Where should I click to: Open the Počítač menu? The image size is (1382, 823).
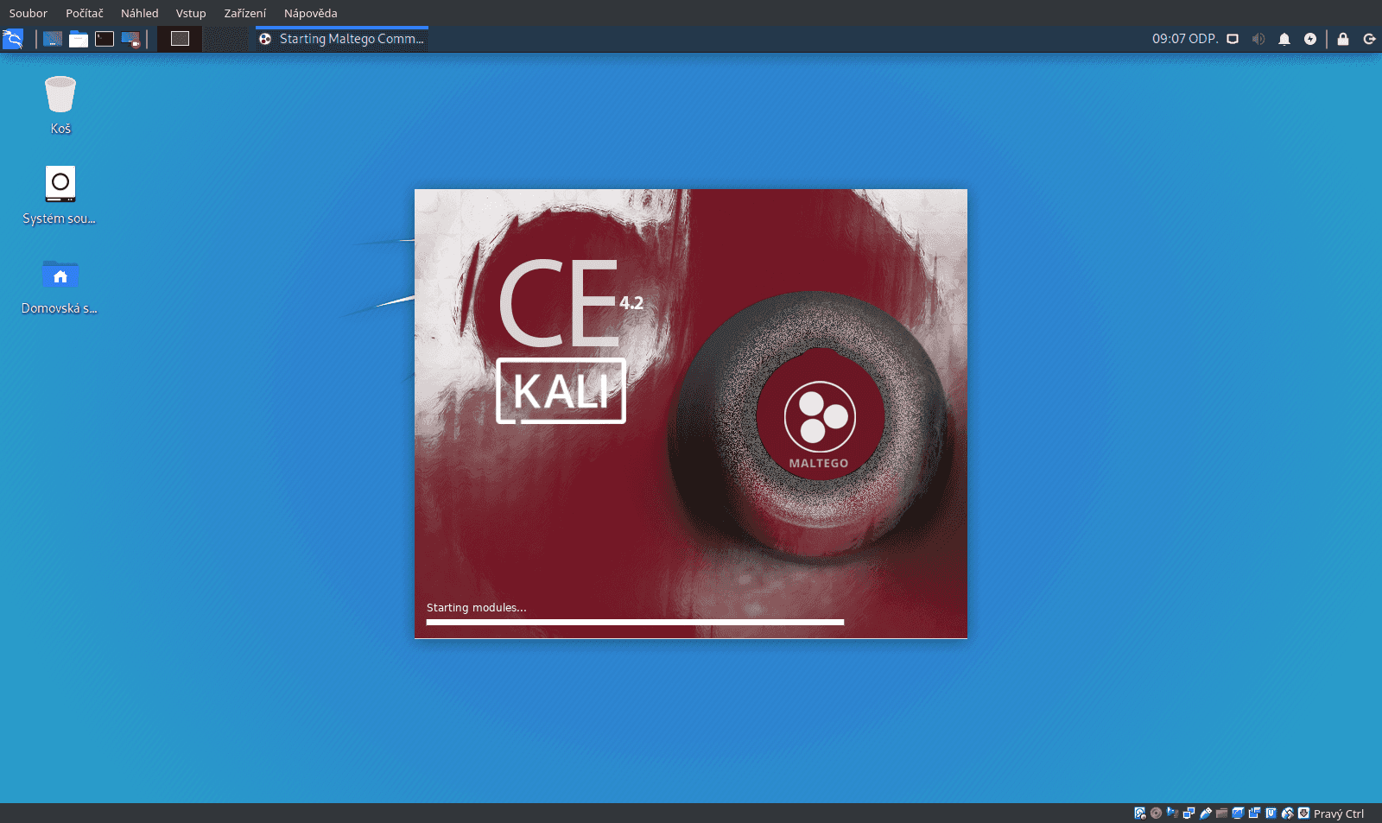coord(83,13)
